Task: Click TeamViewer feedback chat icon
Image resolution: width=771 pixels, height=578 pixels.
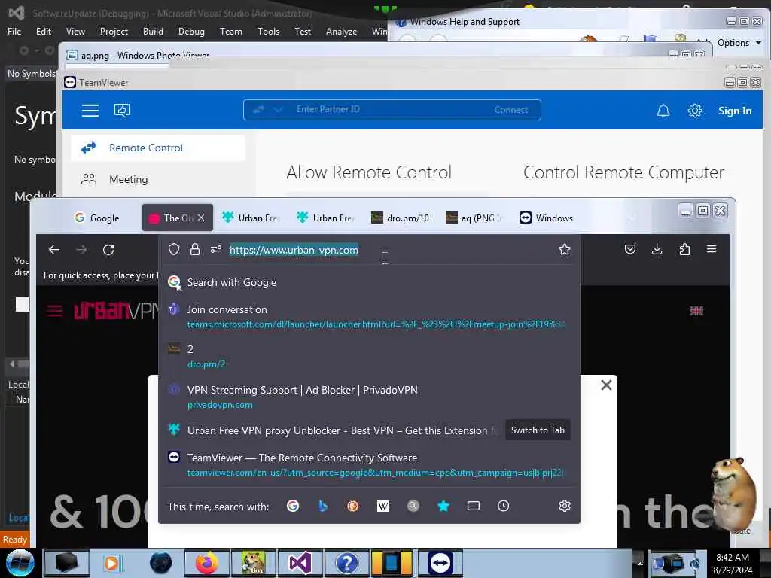Action: 122,111
